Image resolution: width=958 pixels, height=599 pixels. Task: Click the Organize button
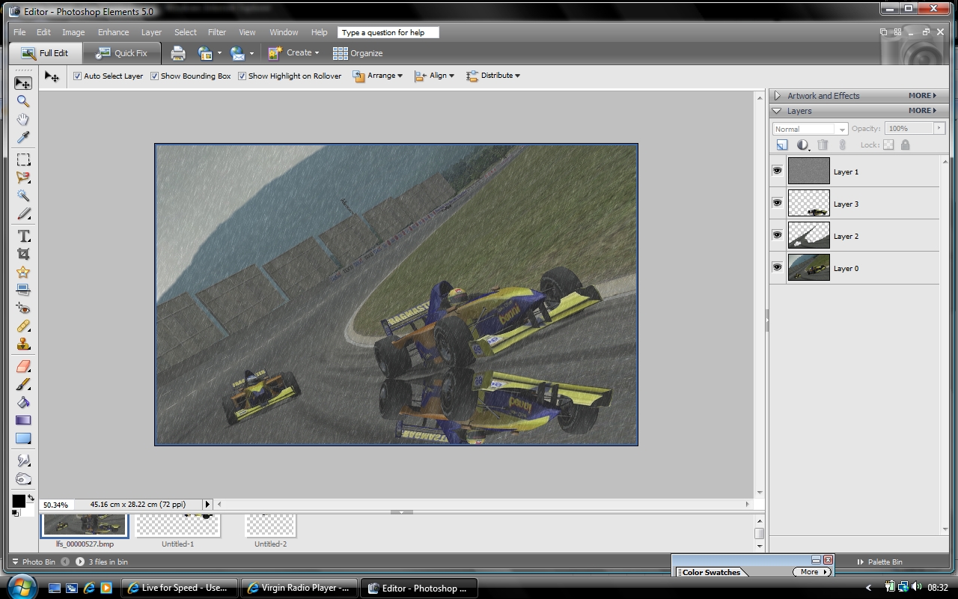[x=358, y=53]
